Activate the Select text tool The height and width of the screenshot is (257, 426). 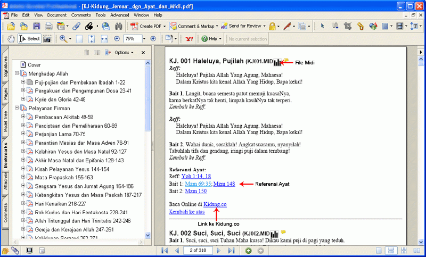pyautogui.click(x=29, y=39)
